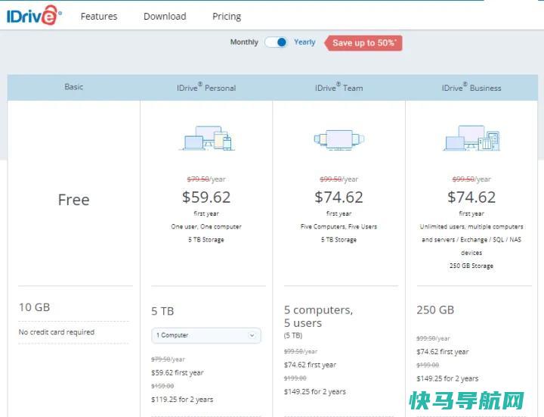The height and width of the screenshot is (417, 544).
Task: Click the 250 GB heading in Business
Action: coord(435,310)
